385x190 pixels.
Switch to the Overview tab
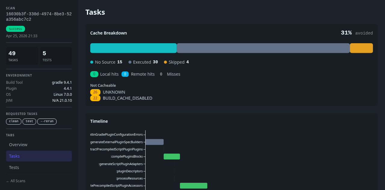point(18,145)
